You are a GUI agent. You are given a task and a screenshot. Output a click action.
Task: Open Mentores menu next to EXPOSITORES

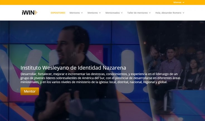point(75,13)
